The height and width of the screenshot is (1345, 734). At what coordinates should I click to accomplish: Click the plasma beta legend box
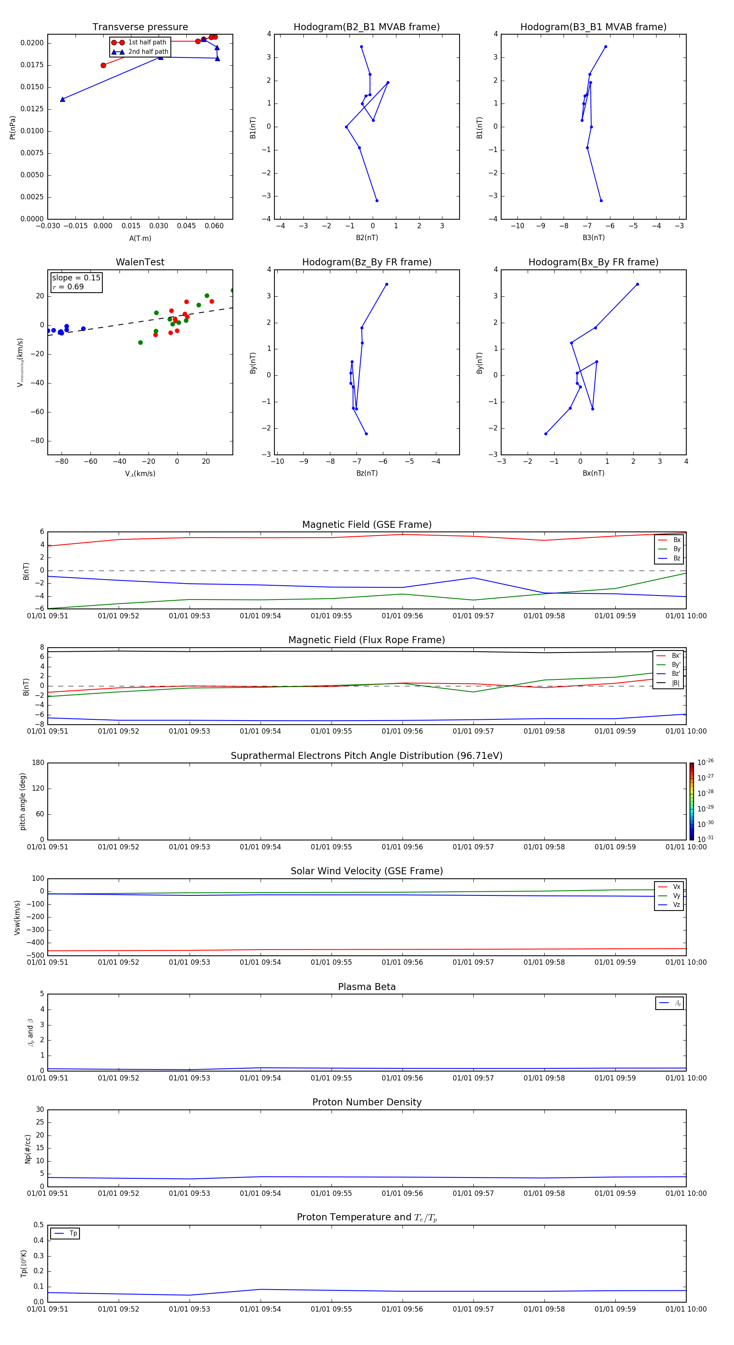669,1003
